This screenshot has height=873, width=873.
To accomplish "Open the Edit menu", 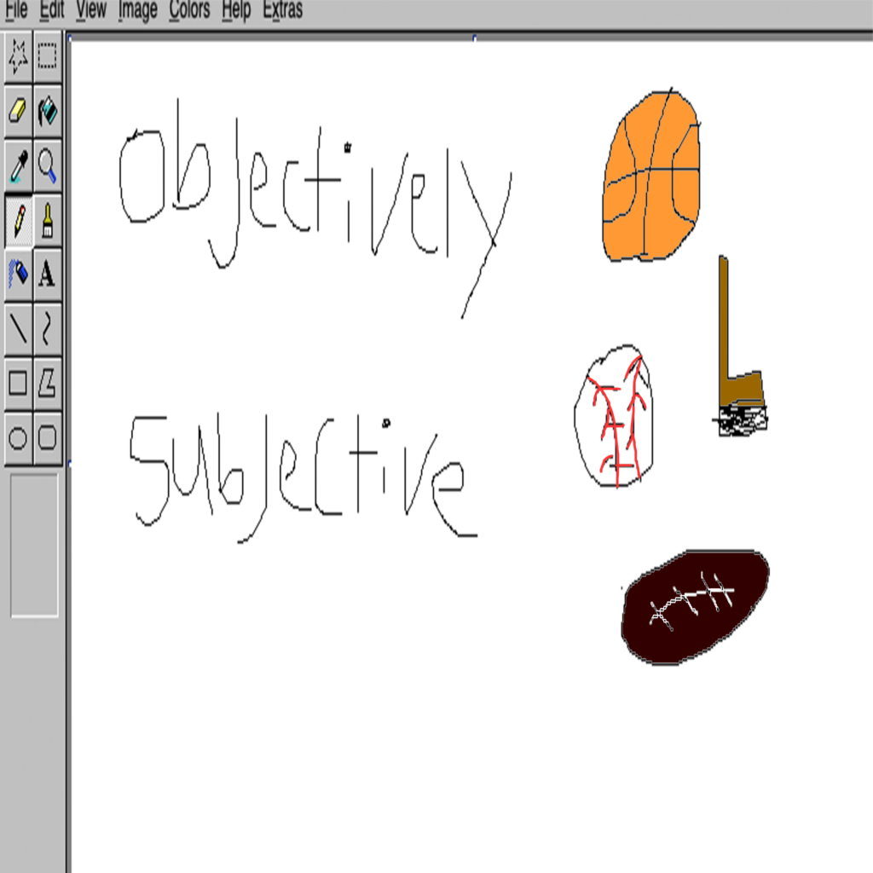I will [52, 10].
